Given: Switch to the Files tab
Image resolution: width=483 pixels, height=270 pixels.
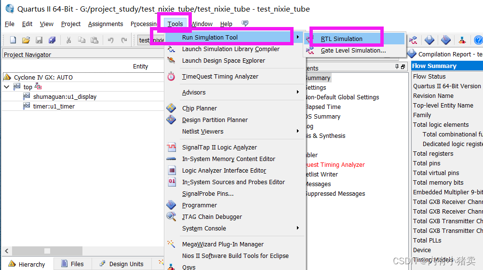Looking at the screenshot, I should (73, 264).
